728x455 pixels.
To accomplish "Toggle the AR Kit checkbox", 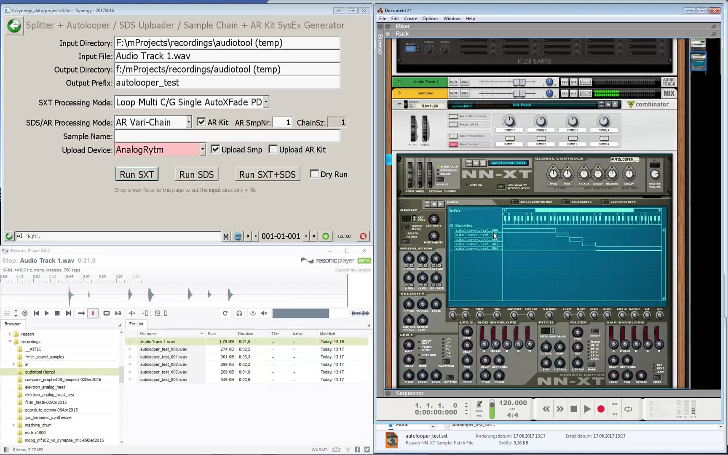I will click(x=201, y=122).
